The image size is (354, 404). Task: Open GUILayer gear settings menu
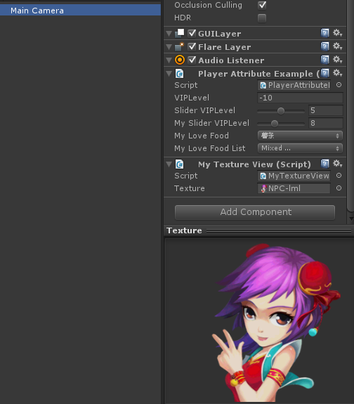(337, 33)
